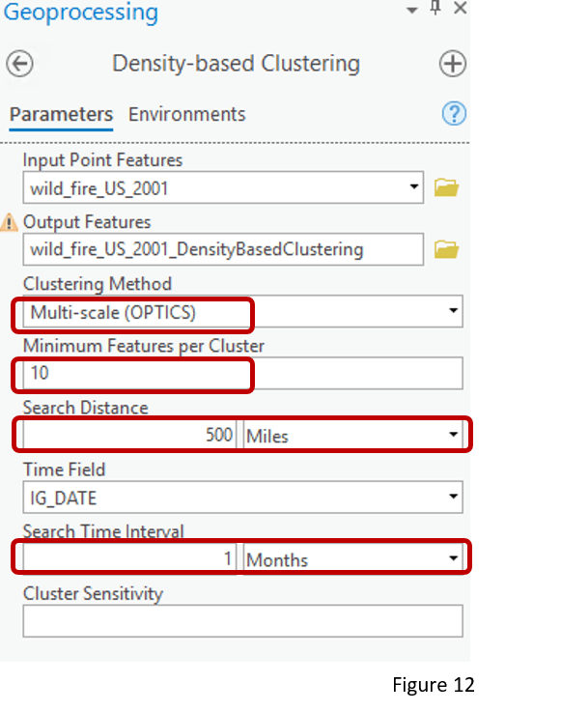
Task: Click the Cluster Sensitivity input field
Action: pos(242,621)
